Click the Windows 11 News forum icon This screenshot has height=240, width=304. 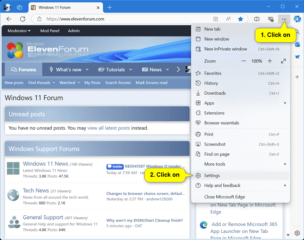coord(13,168)
